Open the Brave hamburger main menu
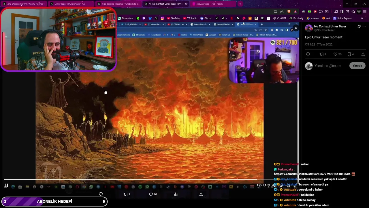The width and height of the screenshot is (369, 208). coord(365,12)
